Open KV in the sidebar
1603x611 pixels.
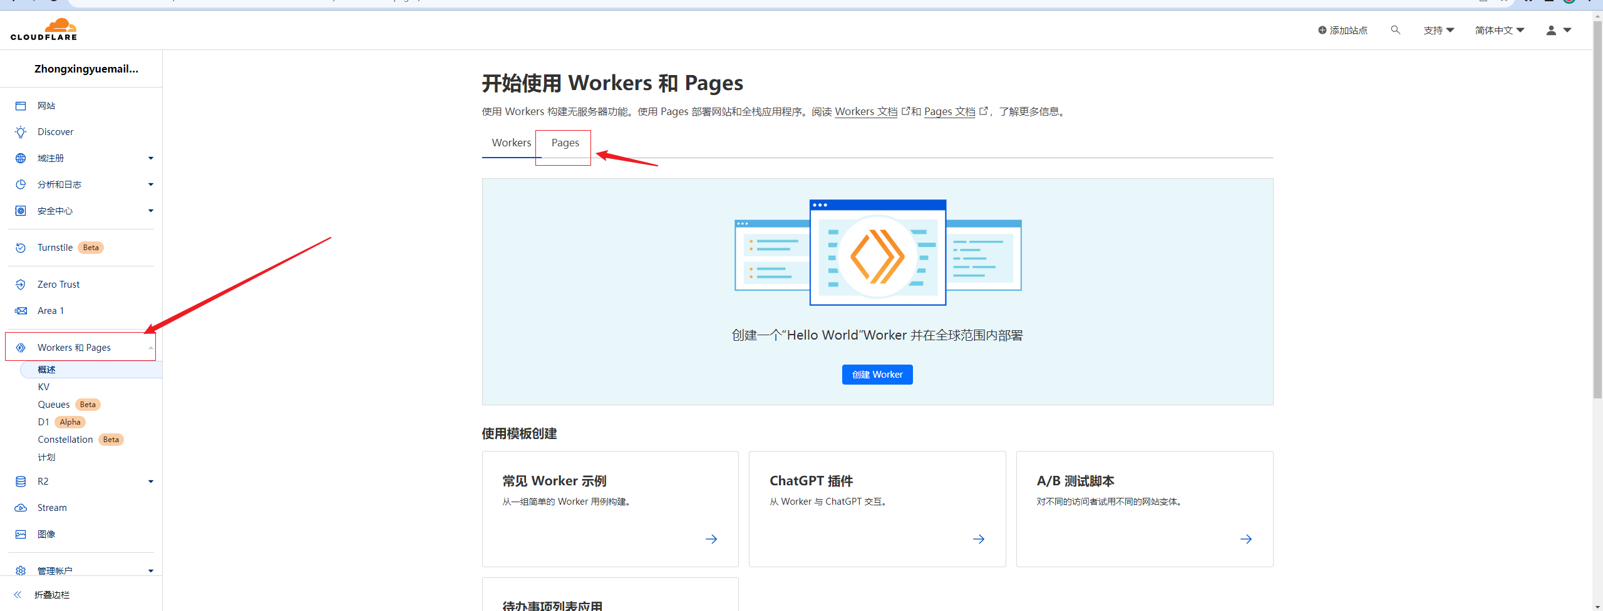[43, 387]
